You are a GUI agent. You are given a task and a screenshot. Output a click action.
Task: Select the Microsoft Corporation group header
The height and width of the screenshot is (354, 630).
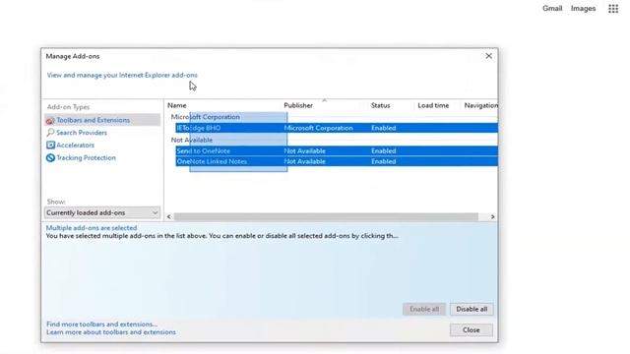pyautogui.click(x=206, y=117)
